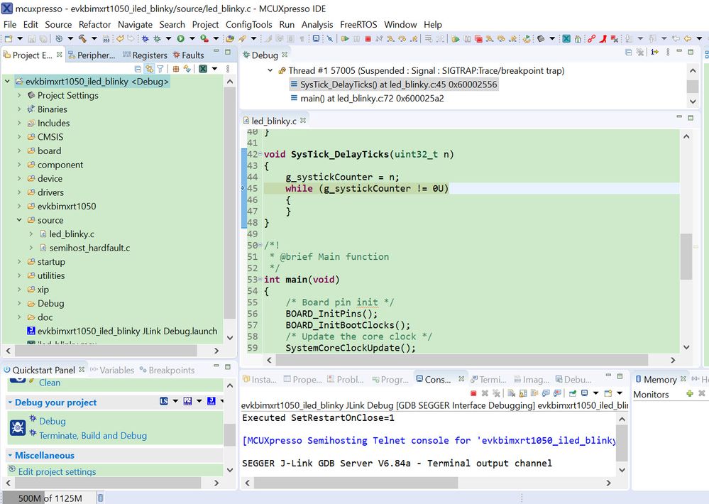Click the Open Element folder icon in toolbar
Screen dimensions: 709x504
point(230,38)
